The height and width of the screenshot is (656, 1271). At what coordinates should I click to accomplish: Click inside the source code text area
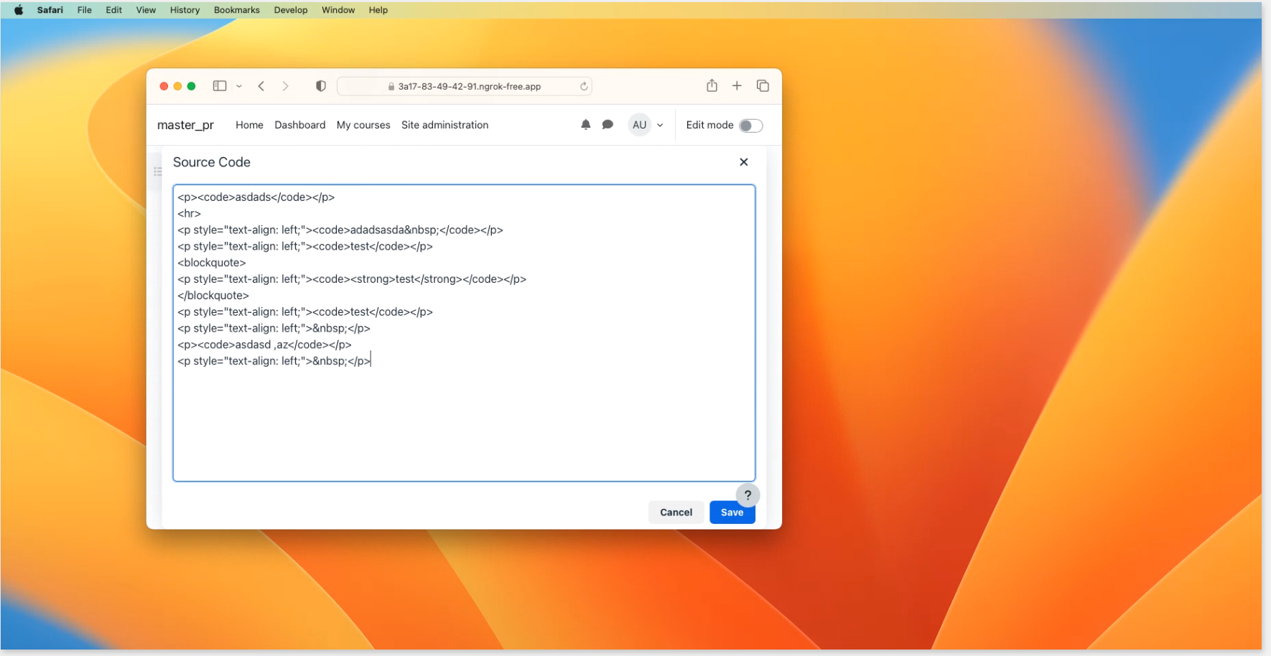464,333
